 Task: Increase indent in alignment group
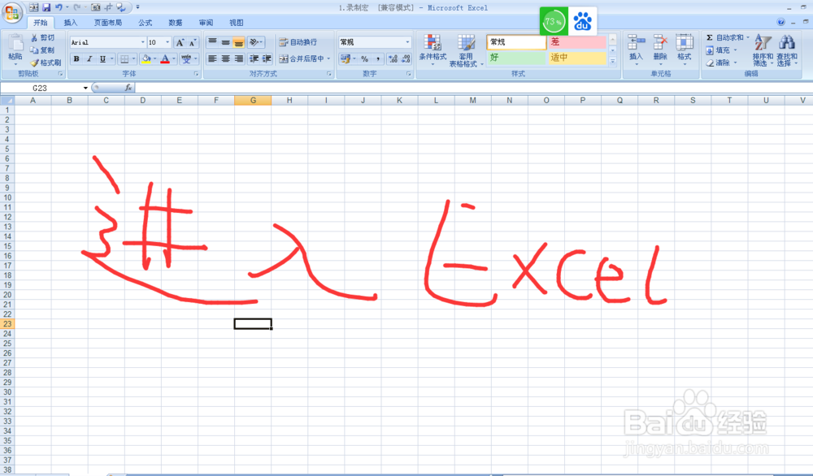click(x=267, y=58)
